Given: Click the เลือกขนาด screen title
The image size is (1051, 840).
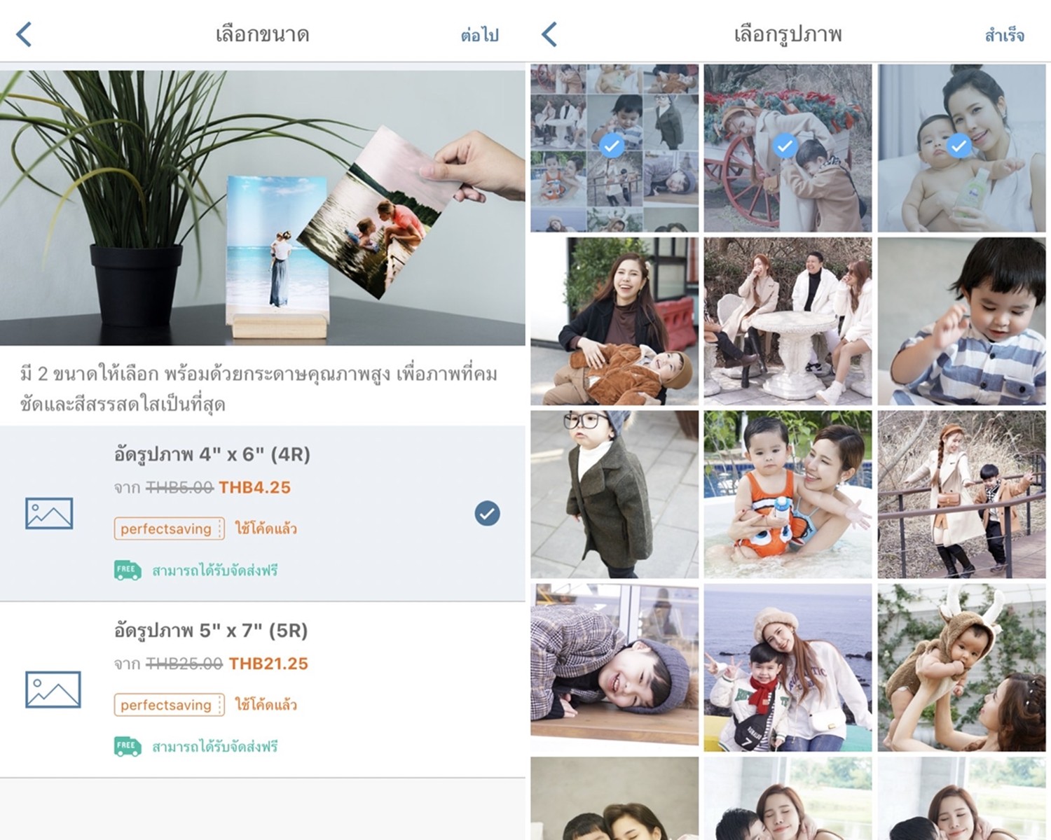Looking at the screenshot, I should click(263, 34).
